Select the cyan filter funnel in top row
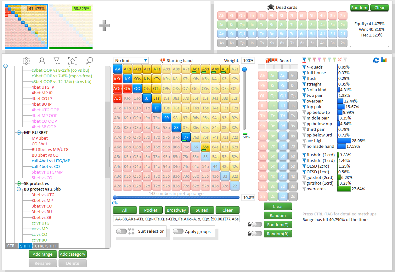This screenshot has width=395, height=272. pos(330,59)
